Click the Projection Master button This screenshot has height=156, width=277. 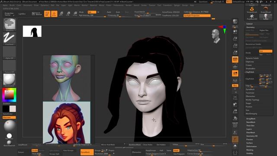pyautogui.click(x=9, y=14)
